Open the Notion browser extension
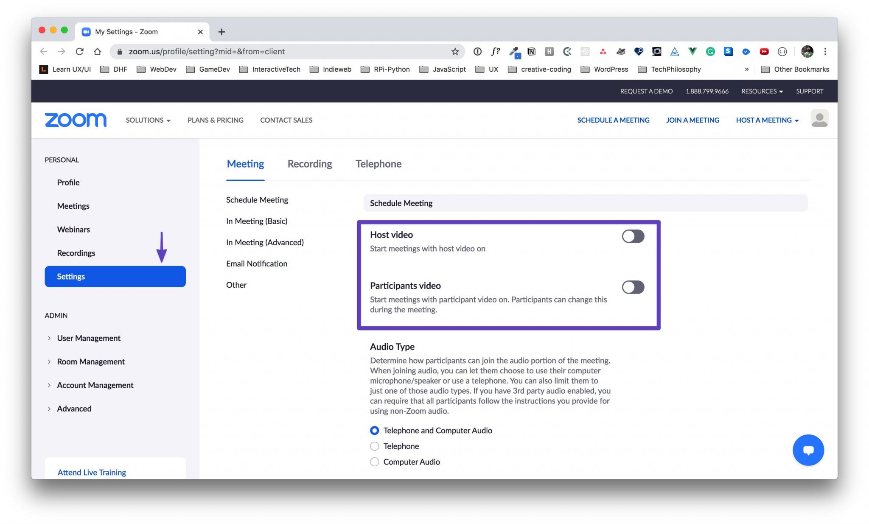Viewport: 869px width, 524px height. point(531,51)
